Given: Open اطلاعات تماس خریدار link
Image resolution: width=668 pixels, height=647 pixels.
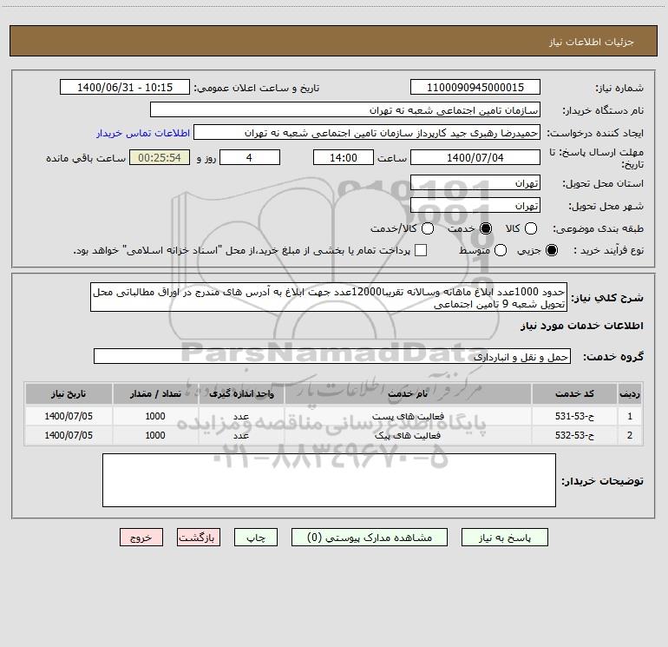Looking at the screenshot, I should tap(143, 133).
